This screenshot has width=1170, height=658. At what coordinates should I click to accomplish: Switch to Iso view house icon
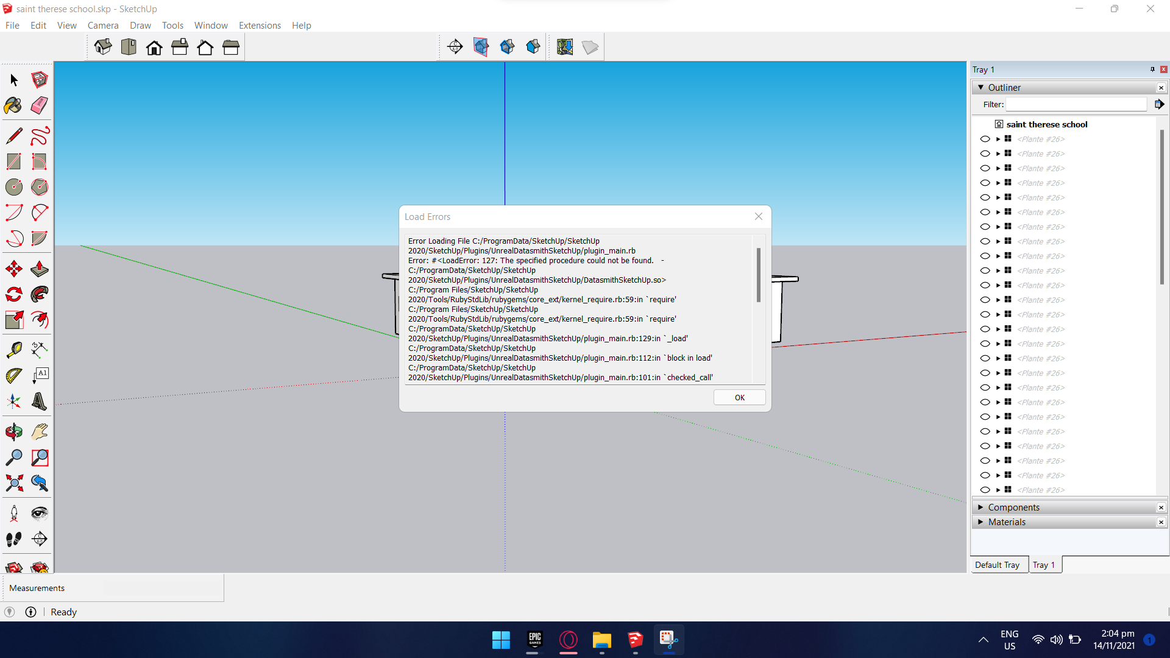pos(103,47)
